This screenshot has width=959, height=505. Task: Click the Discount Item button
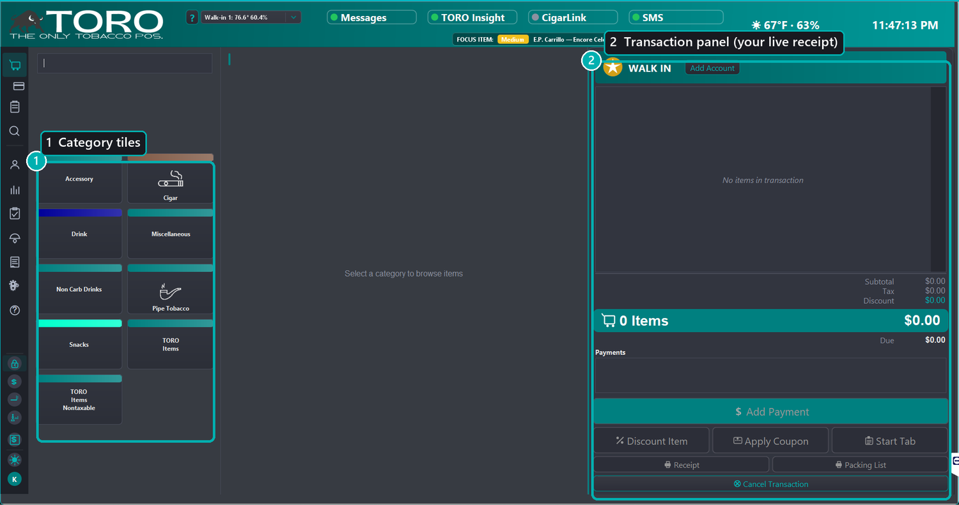pyautogui.click(x=651, y=441)
